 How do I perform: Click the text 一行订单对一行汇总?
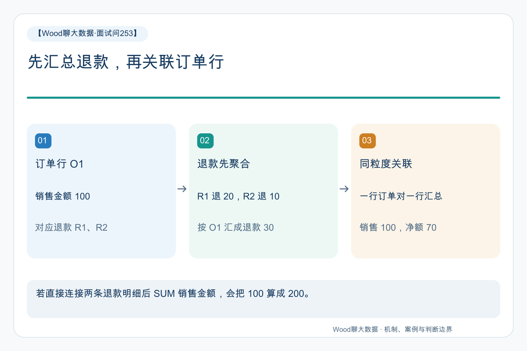(401, 196)
